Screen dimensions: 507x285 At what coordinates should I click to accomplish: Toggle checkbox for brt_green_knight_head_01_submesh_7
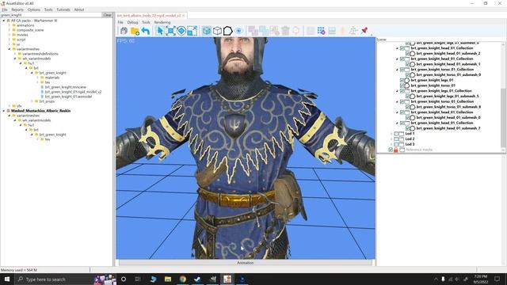pos(408,128)
